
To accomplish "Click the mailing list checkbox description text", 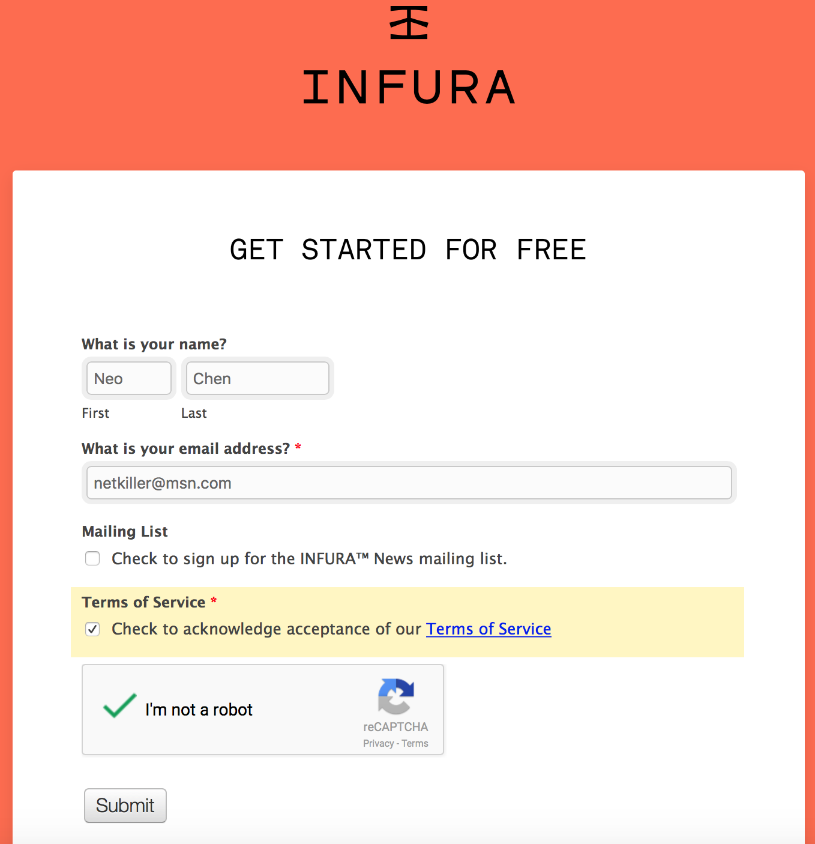I will point(309,558).
